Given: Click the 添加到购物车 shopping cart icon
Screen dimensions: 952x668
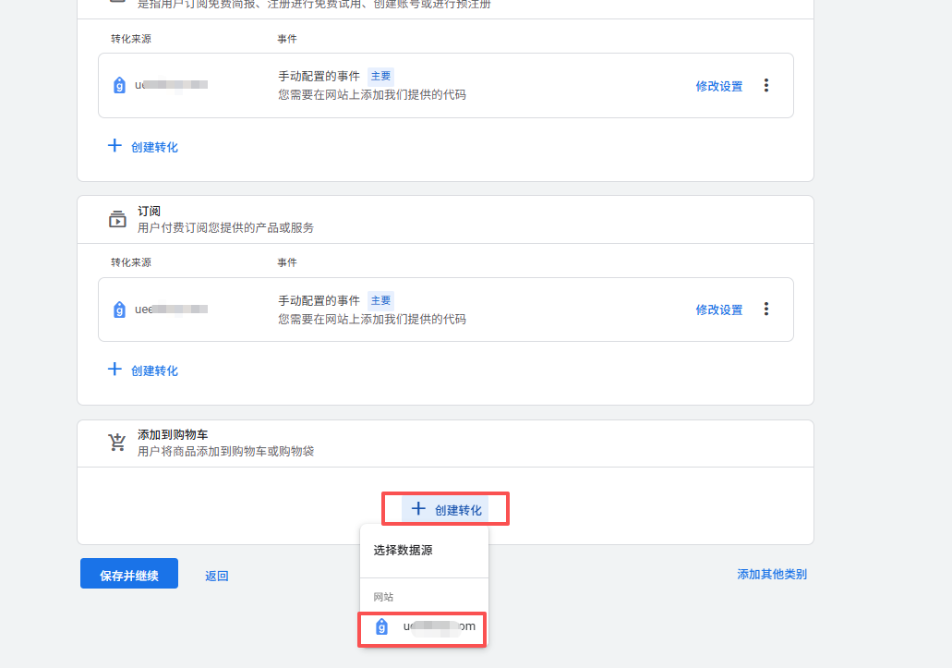Looking at the screenshot, I should pos(117,443).
